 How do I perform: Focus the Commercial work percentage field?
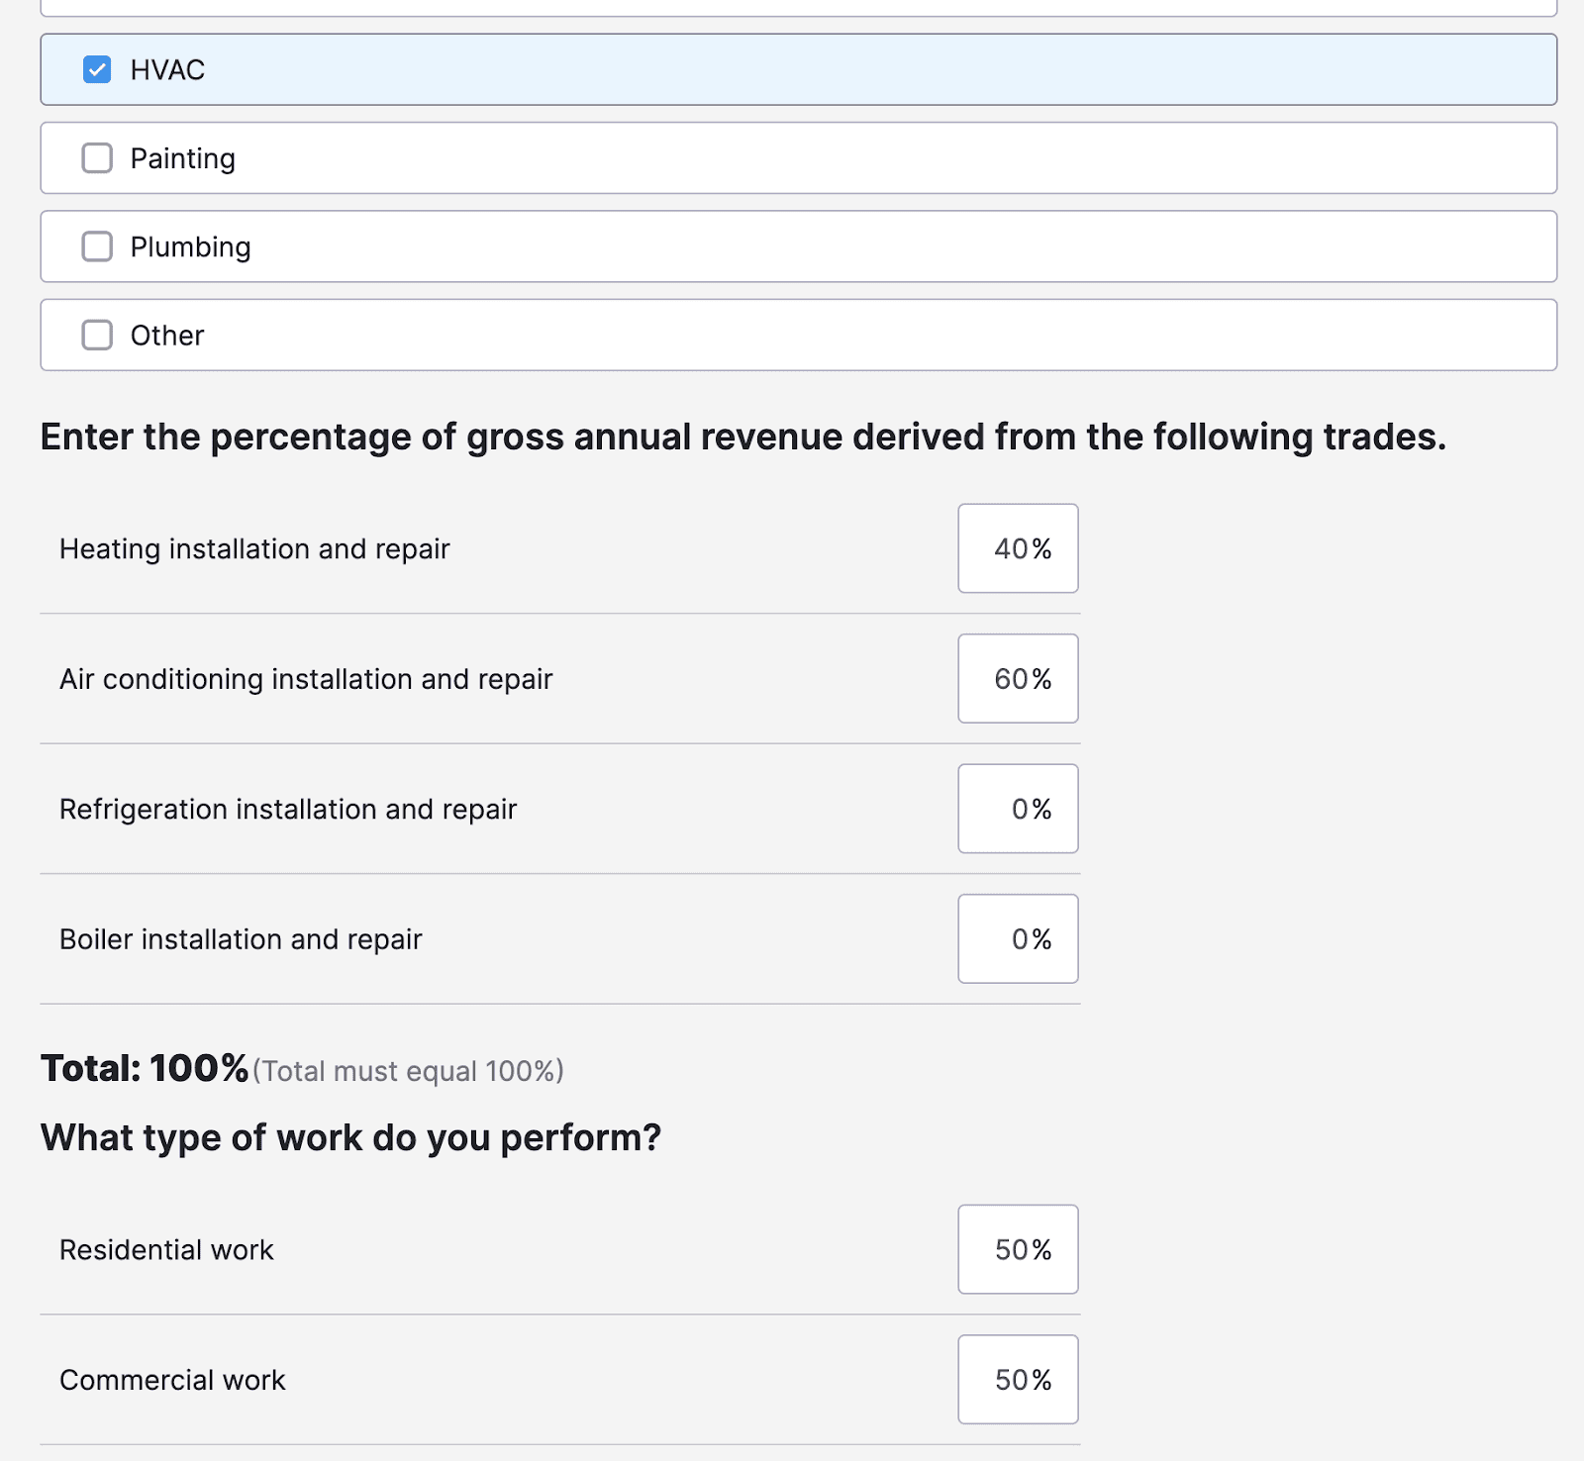pos(1018,1380)
